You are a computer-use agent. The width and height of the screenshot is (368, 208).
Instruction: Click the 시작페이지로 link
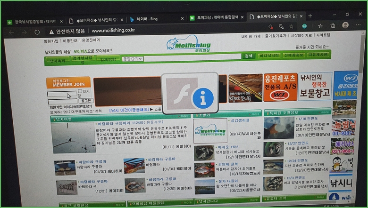point(301,35)
